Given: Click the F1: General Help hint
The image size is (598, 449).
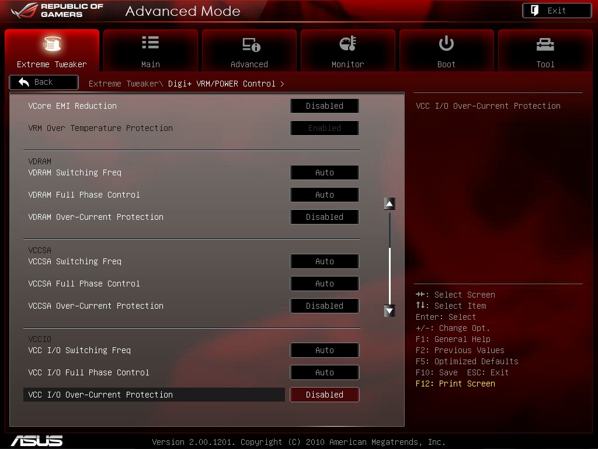Looking at the screenshot, I should pyautogui.click(x=453, y=339).
